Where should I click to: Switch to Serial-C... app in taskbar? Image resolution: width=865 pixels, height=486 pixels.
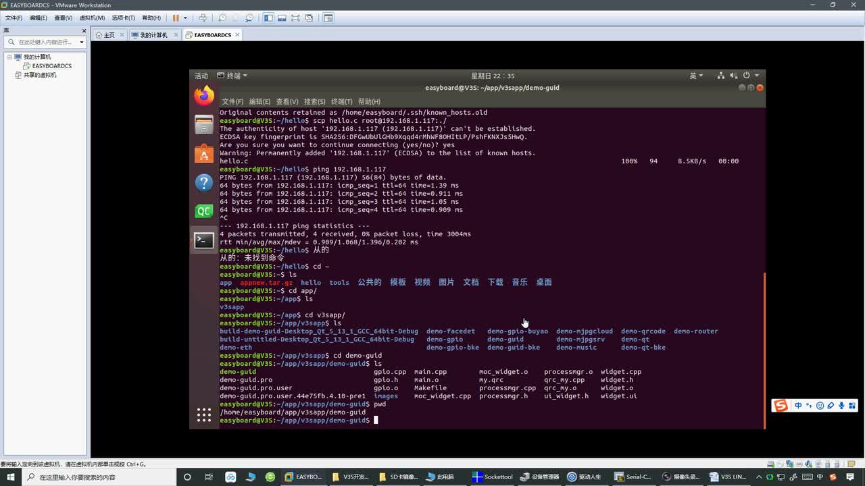pos(633,477)
